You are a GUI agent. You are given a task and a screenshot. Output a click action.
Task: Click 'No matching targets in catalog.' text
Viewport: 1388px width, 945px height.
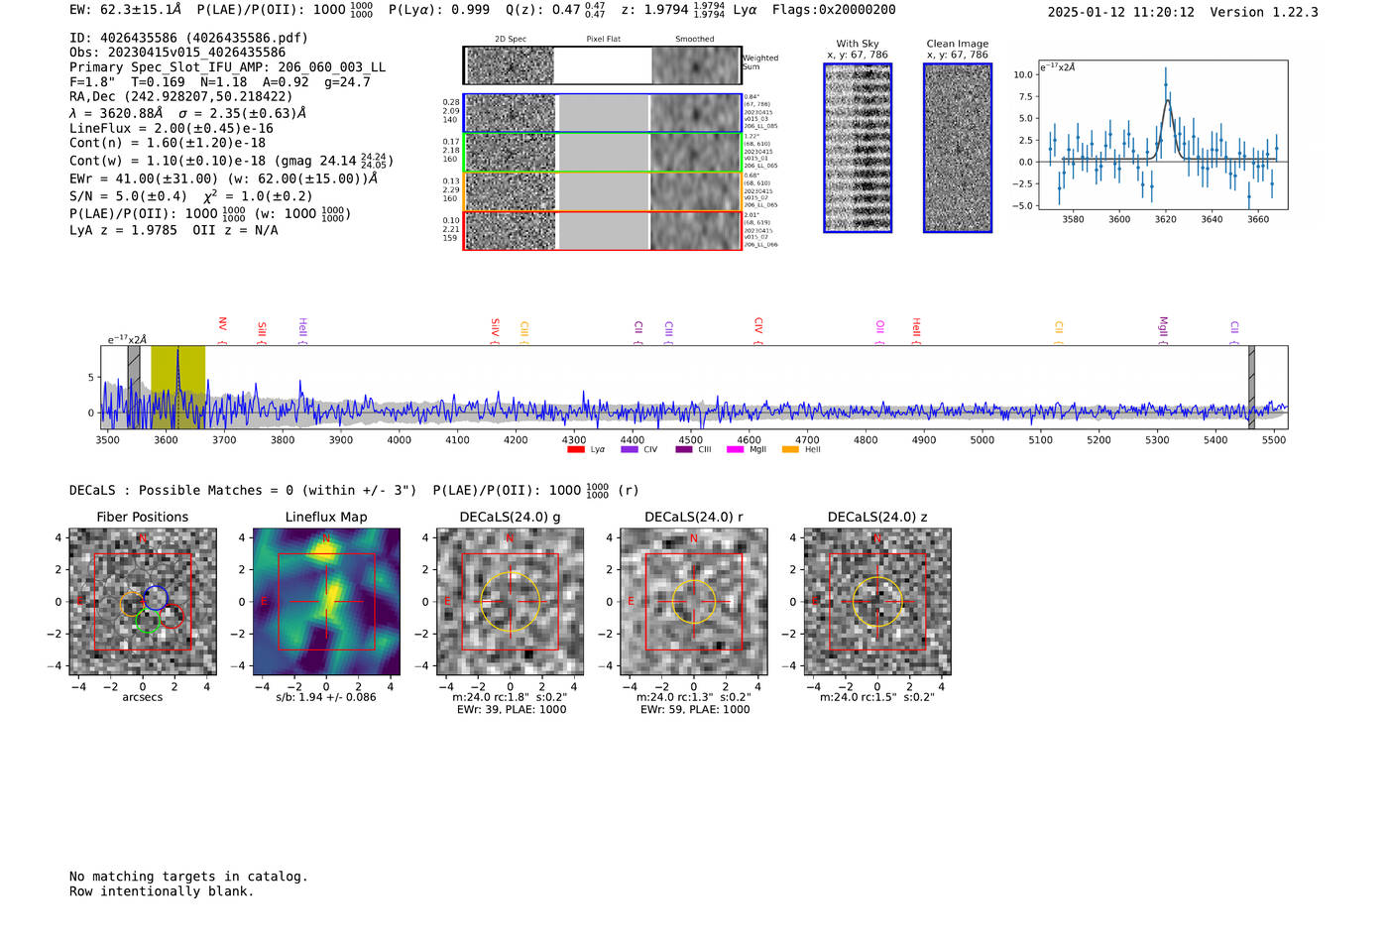[x=188, y=877]
